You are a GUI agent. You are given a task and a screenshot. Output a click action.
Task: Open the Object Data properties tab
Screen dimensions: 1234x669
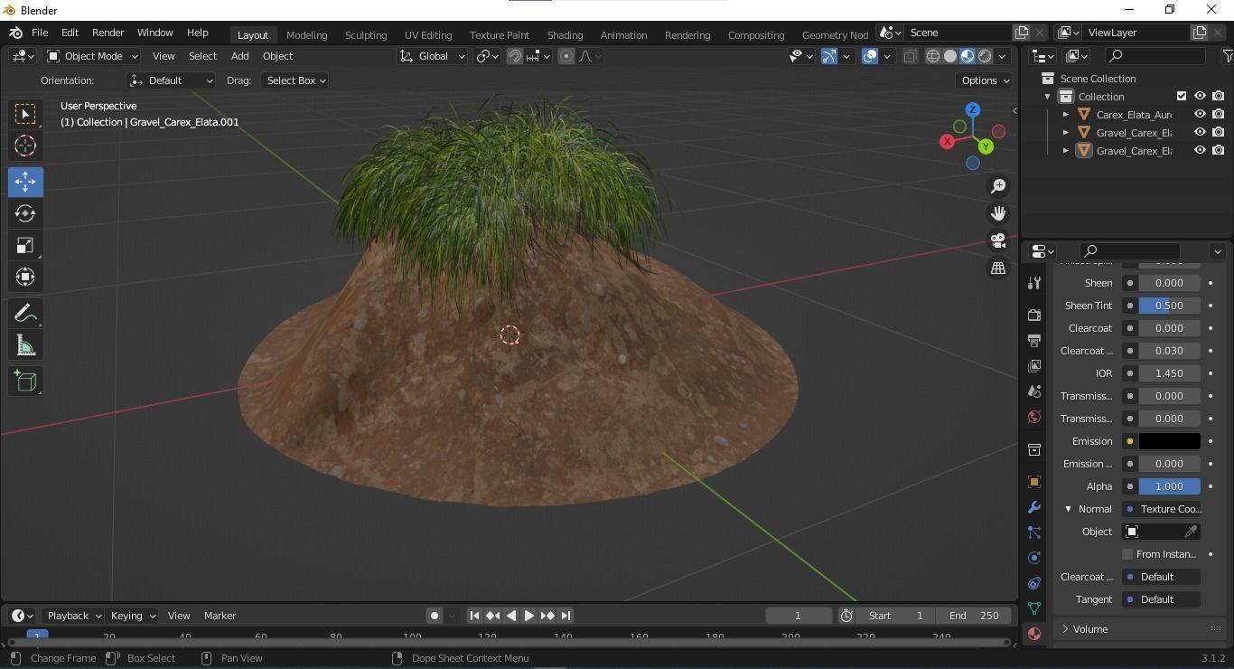click(x=1034, y=608)
